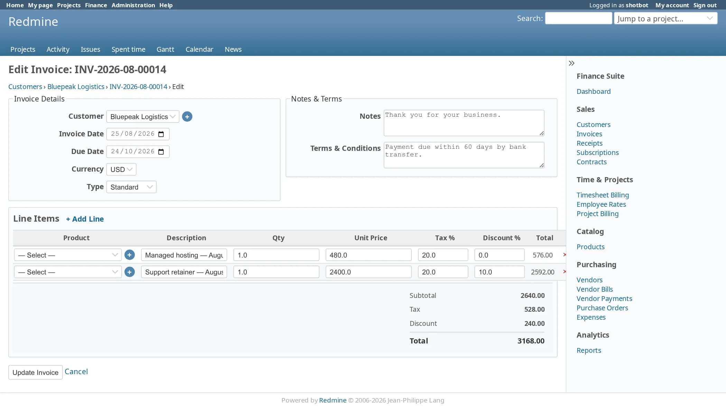Open the Invoice Date calendar picker icon

coord(161,134)
